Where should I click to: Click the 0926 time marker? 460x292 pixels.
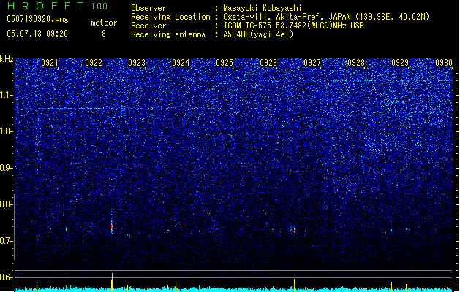click(x=268, y=62)
